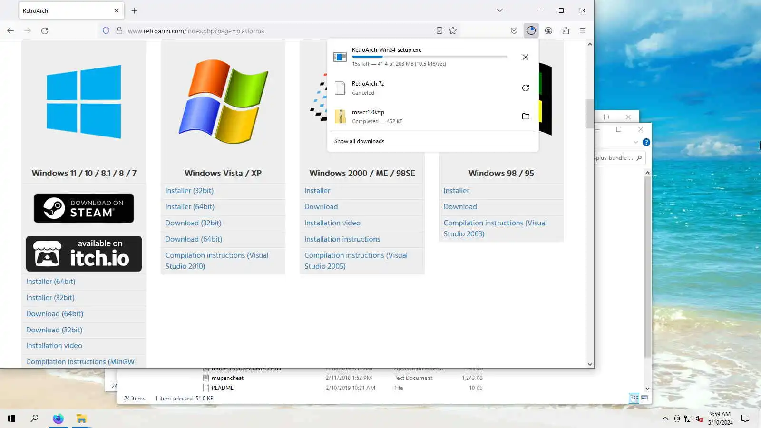Open the tracking protection shield icon
Screen dimensions: 761x428
click(x=106, y=30)
